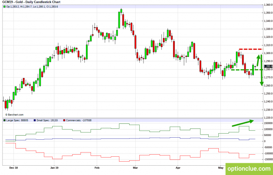Click the 1,270.0 price axis label

(x=268, y=78)
